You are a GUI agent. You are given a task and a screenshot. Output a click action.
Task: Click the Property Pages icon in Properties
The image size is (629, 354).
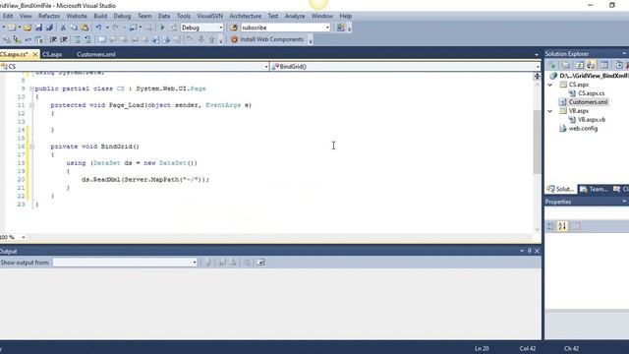(576, 226)
